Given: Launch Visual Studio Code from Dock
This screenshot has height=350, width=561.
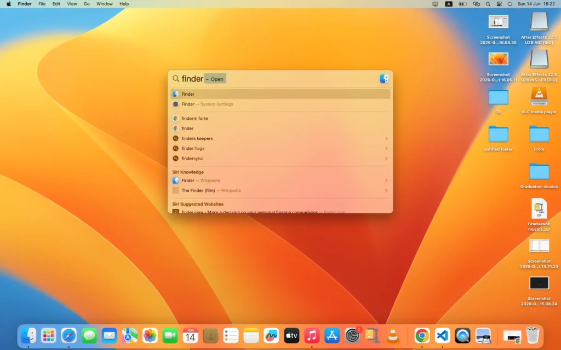Looking at the screenshot, I should pos(442,336).
